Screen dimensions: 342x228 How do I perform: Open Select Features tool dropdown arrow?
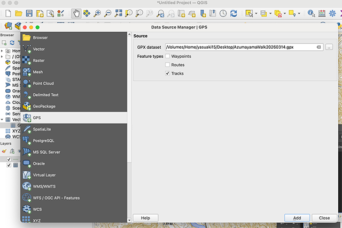(256, 13)
